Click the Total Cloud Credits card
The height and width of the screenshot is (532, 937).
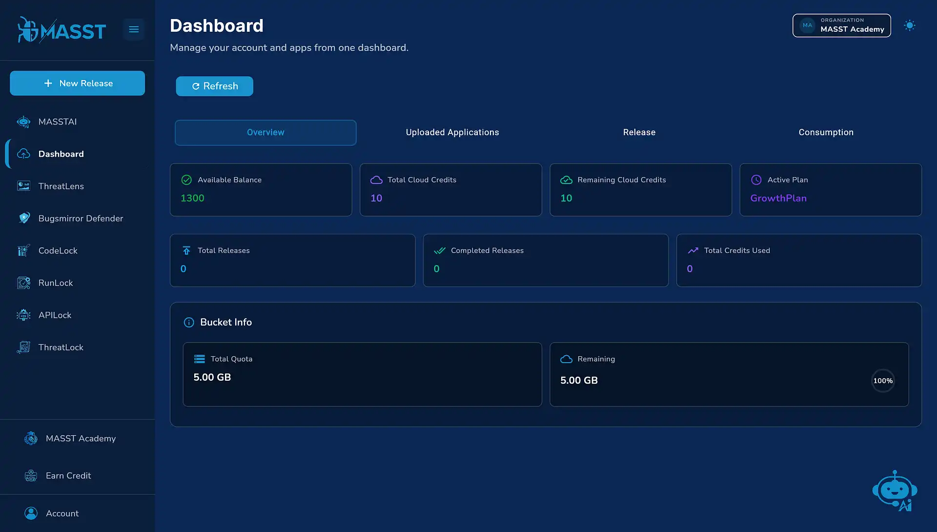point(451,190)
